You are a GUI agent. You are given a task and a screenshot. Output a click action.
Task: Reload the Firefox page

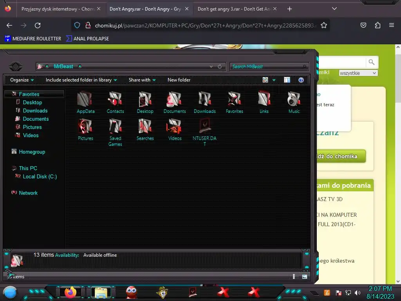(38, 25)
